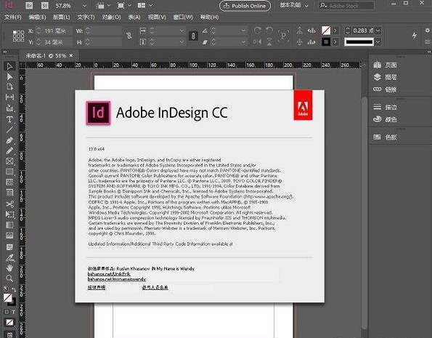Image resolution: width=432 pixels, height=338 pixels.
Task: Select the Gradient Swatch tool
Action: coord(9,225)
